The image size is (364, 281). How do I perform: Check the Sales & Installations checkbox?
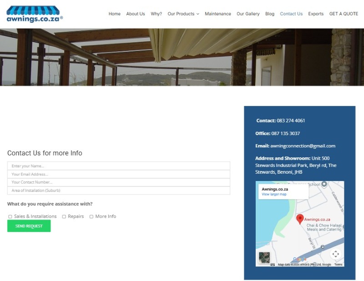coord(10,216)
